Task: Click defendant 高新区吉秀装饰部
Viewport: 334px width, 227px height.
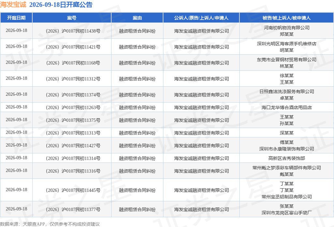Action: point(286,158)
